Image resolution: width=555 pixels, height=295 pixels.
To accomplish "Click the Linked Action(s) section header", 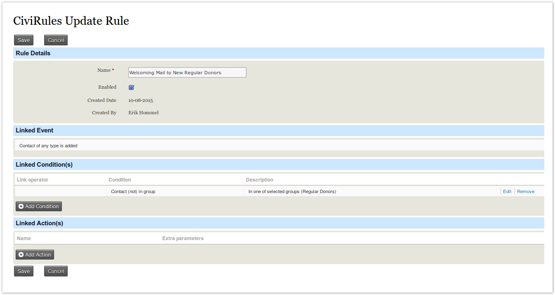I will [39, 223].
